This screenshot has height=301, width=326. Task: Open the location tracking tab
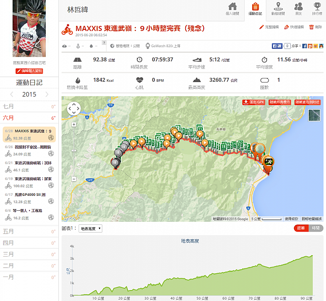[278, 10]
